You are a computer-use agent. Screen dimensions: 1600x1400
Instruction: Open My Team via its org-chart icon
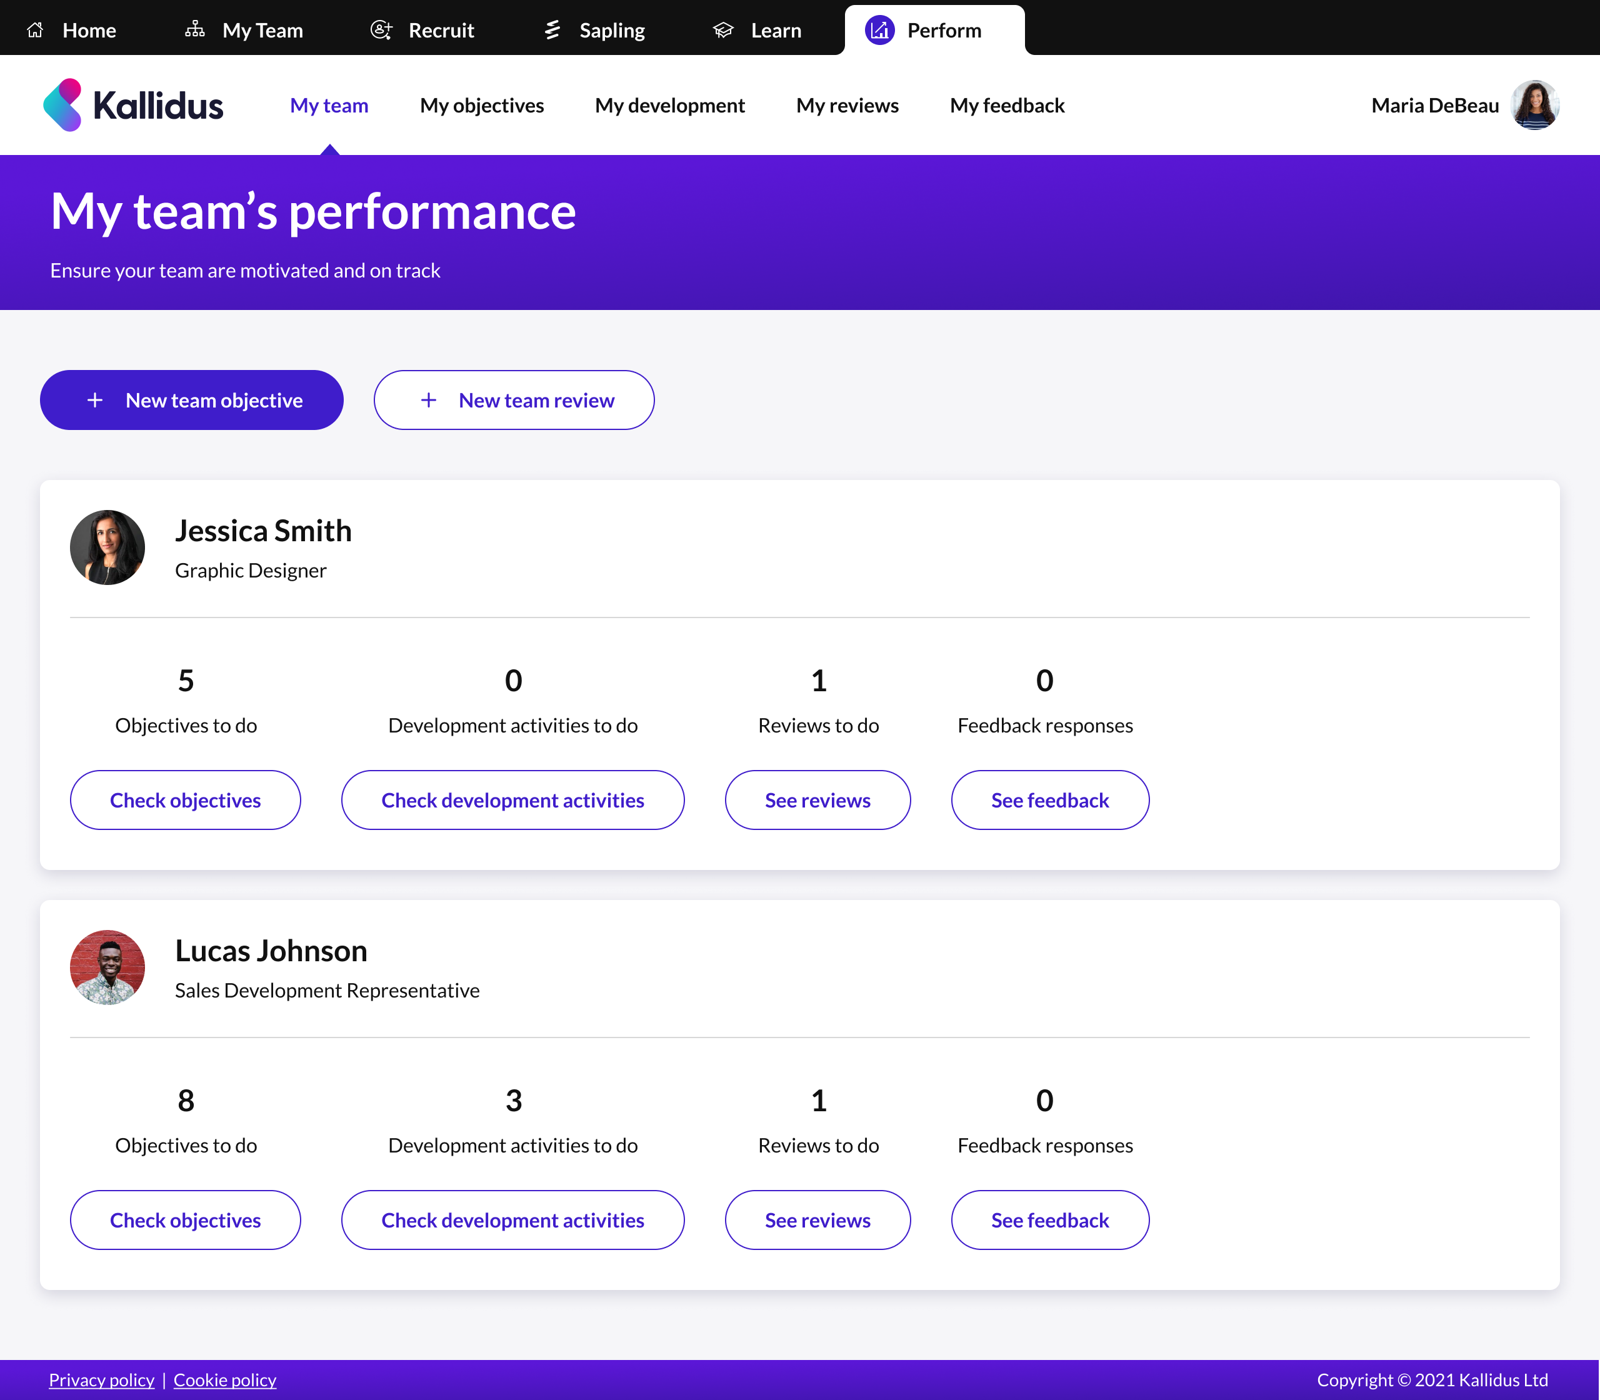coord(194,29)
